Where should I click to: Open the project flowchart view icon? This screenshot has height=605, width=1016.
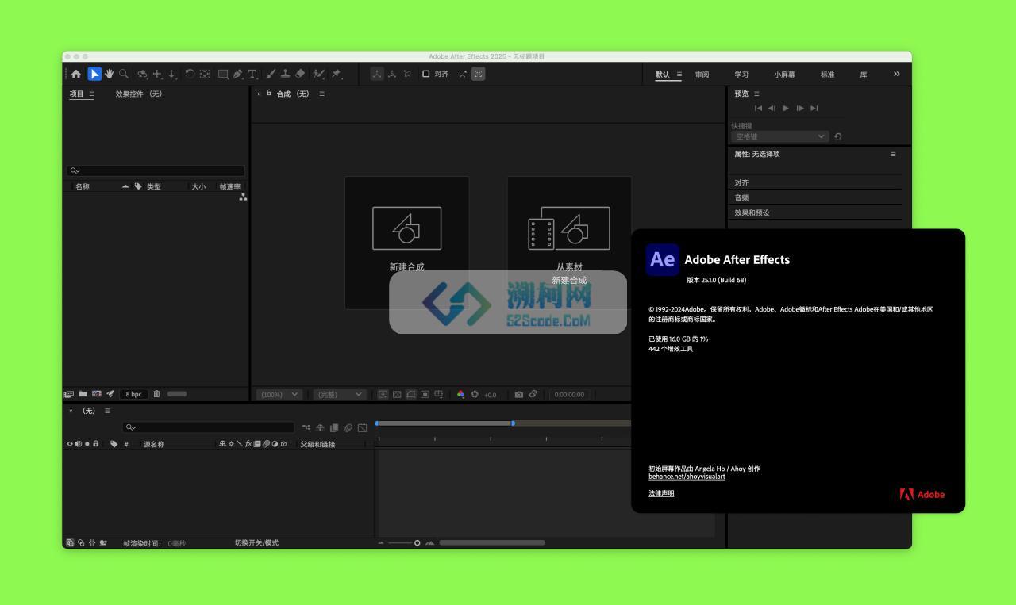pyautogui.click(x=243, y=197)
